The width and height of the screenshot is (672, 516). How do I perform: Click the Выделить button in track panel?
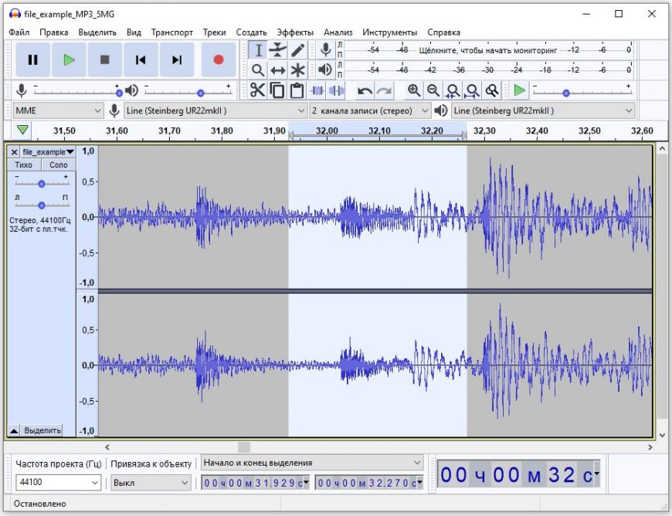[x=42, y=430]
